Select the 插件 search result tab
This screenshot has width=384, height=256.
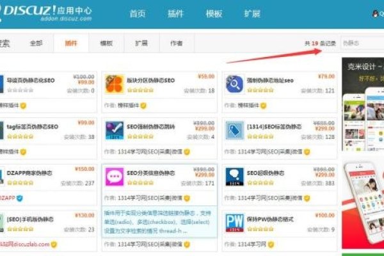click(x=71, y=44)
